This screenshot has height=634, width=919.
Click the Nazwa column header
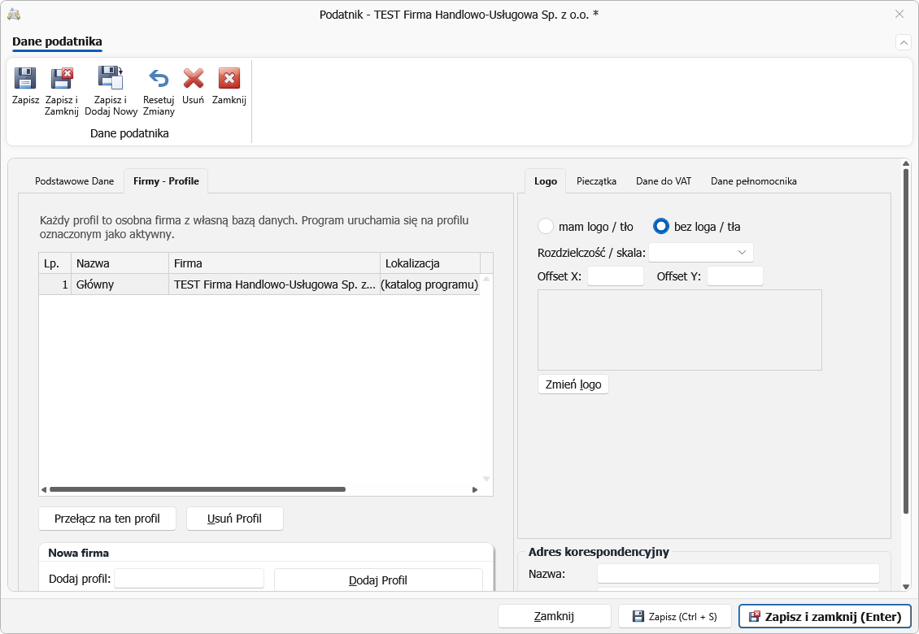coord(120,263)
